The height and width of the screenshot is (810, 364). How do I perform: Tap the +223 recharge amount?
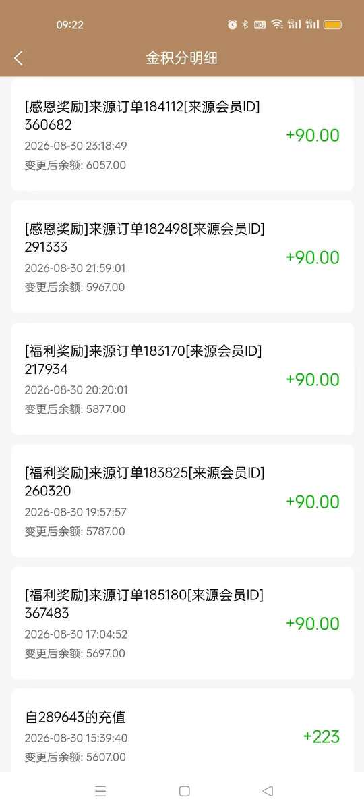(322, 736)
